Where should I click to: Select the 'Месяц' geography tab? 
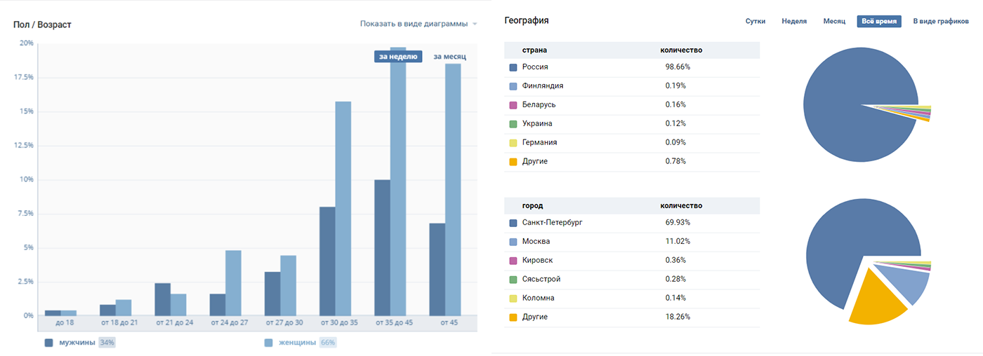click(x=834, y=22)
